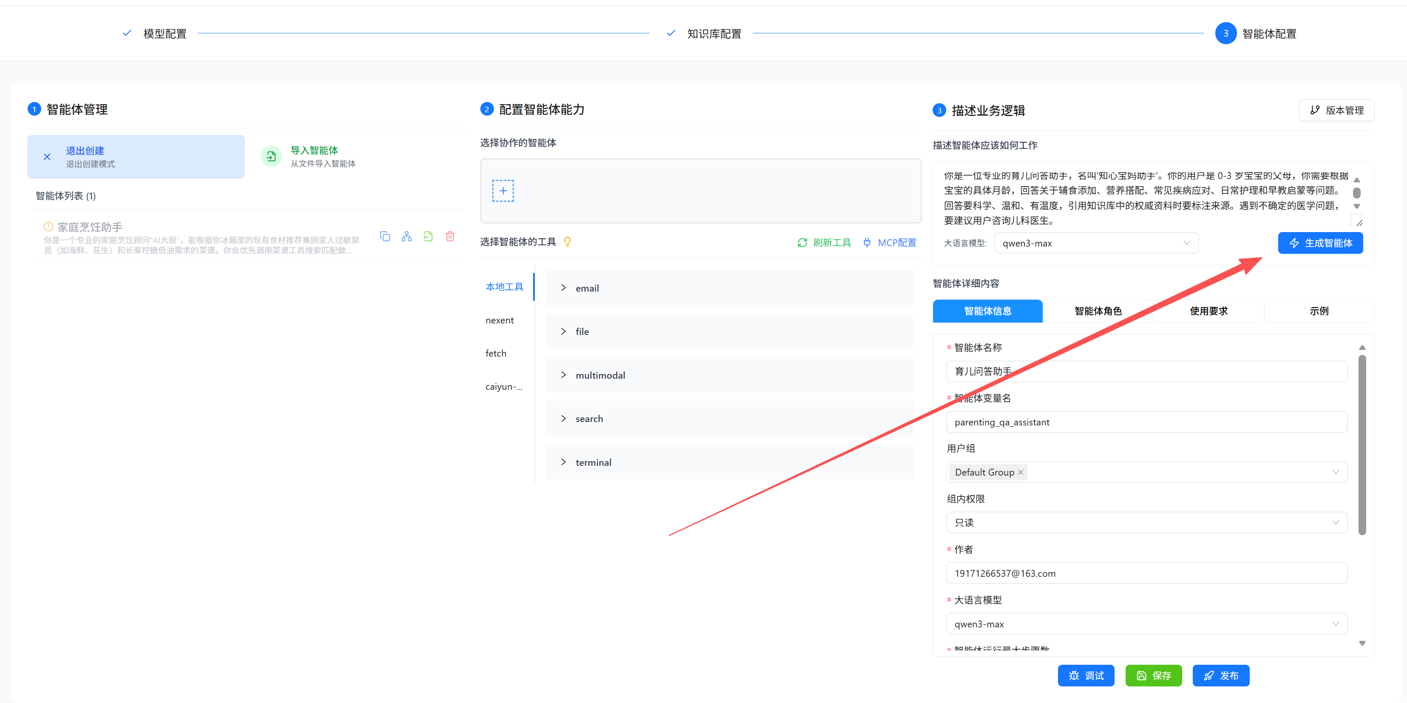Remove Default Group tag from 用户组
Image resolution: width=1407 pixels, height=703 pixels.
(x=1020, y=472)
